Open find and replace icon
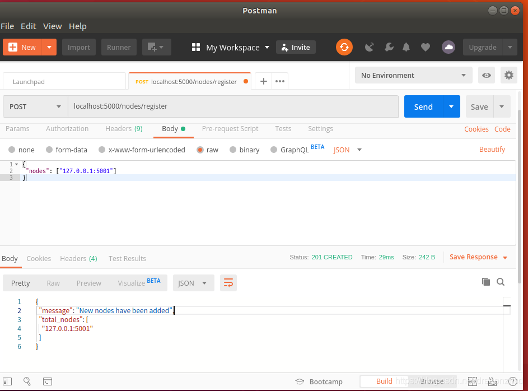This screenshot has height=391, width=528. tap(27, 381)
